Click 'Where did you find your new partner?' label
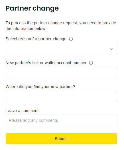Viewport: 124px width, 150px height. click(40, 87)
